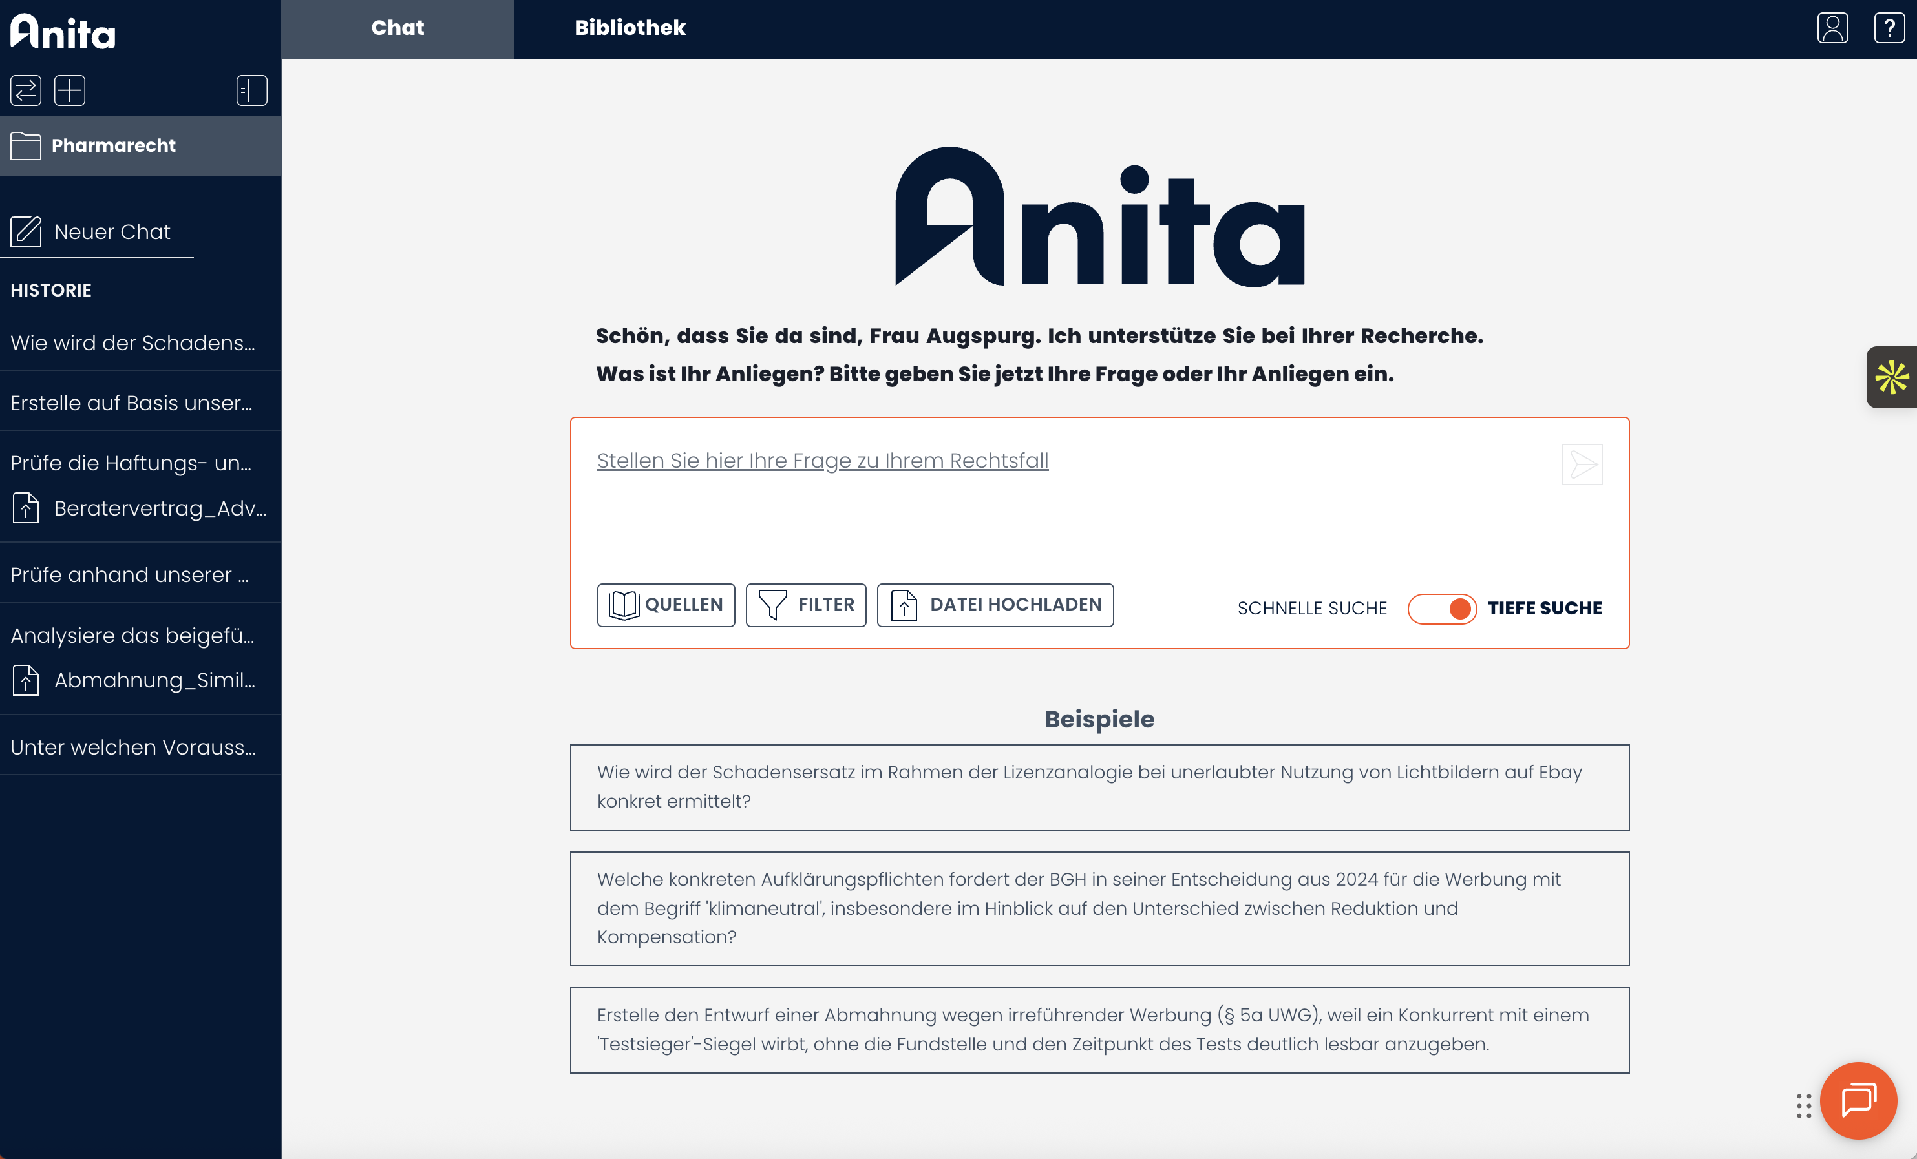Viewport: 1917px width, 1159px height.
Task: Click the six-dot drag handle icon
Action: (1803, 1105)
